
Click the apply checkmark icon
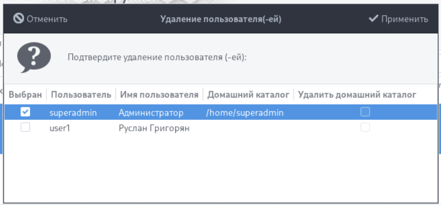click(x=373, y=19)
